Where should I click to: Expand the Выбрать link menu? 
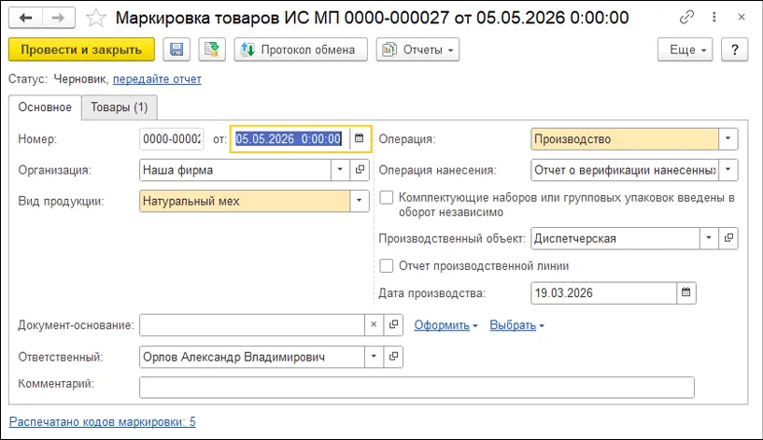tap(516, 325)
